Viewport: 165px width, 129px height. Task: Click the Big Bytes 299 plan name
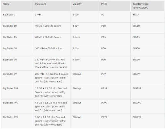(10, 88)
